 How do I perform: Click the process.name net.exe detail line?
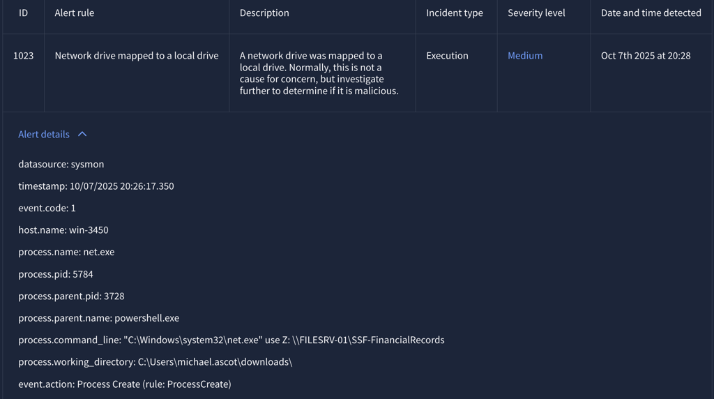[x=66, y=252]
